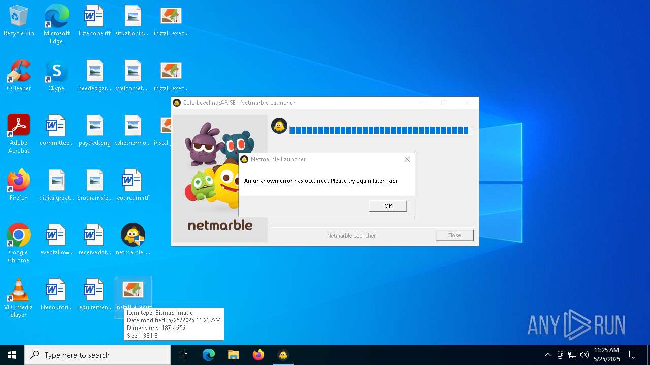Minimize the Solo Leveling launcher window
650x365 pixels.
point(420,103)
